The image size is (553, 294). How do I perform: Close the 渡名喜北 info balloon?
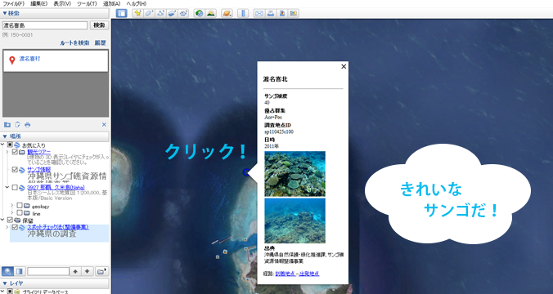click(x=344, y=66)
